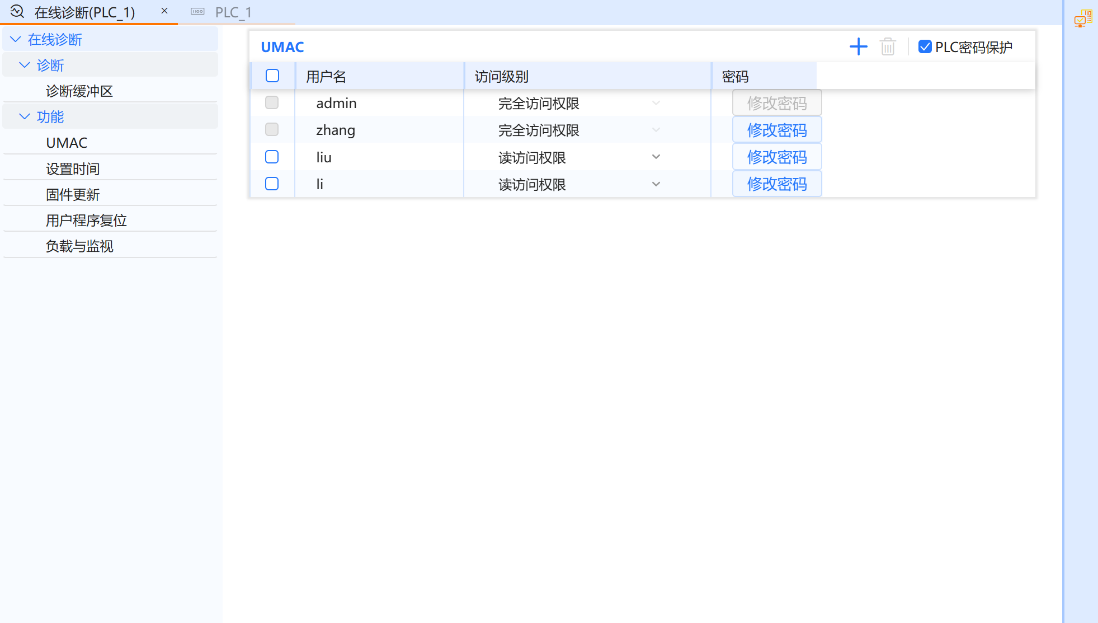Click 修改密码 button for li
The image size is (1098, 623).
tap(776, 184)
